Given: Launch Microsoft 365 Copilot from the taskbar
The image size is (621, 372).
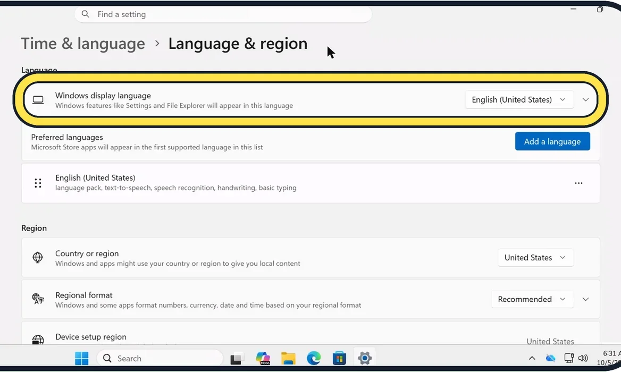Looking at the screenshot, I should click(263, 358).
